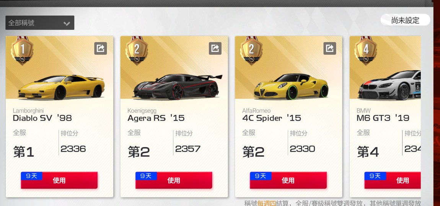Select the yellow 4C Spider car image
Image resolution: width=440 pixels, height=206 pixels.
(291, 86)
